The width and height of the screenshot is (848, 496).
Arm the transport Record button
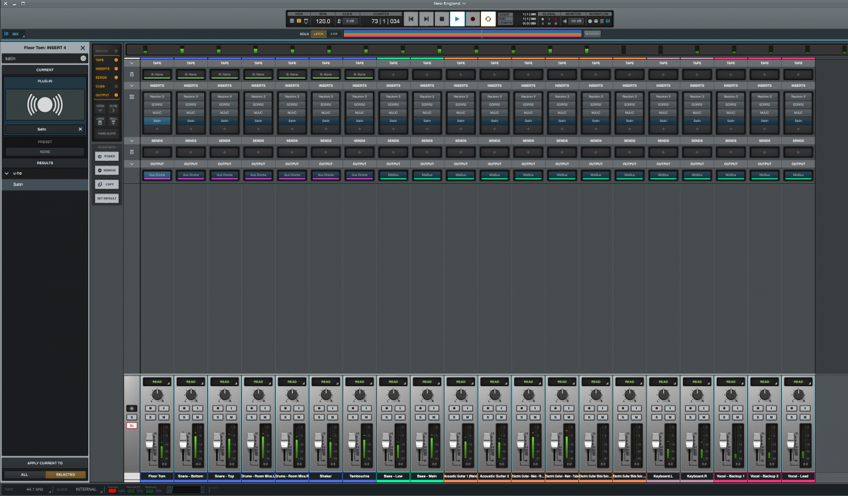[x=473, y=19]
